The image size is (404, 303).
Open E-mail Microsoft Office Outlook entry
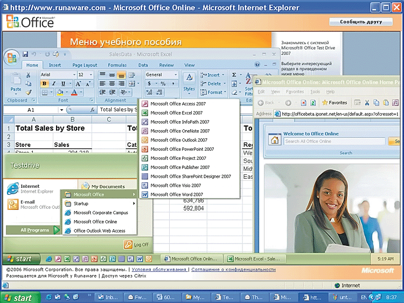[33, 205]
